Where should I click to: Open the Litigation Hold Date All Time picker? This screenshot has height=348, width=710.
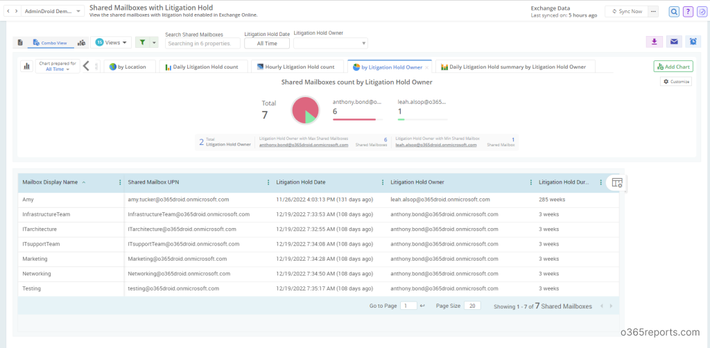pos(267,44)
